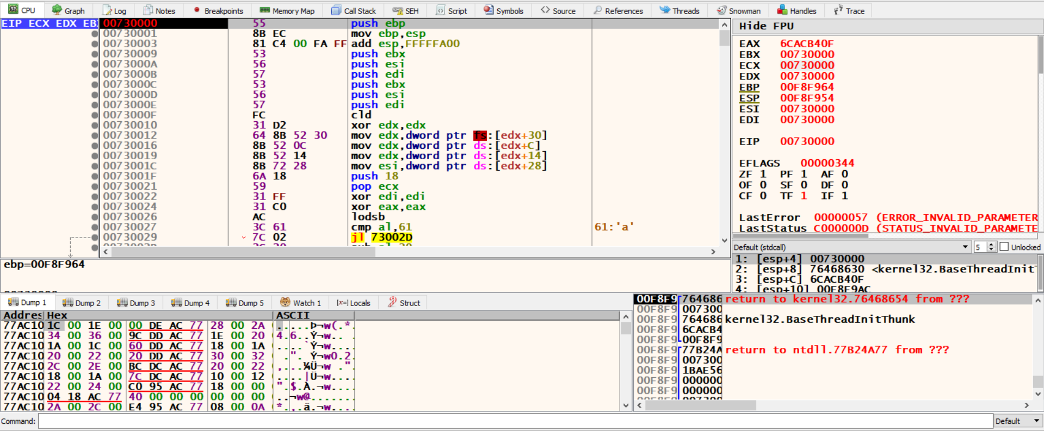Click the Watch 1 bug icon

(285, 302)
